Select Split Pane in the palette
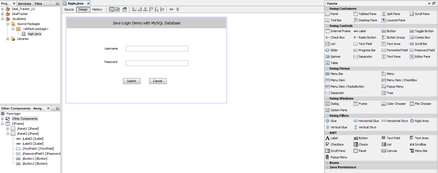The width and height of the screenshot is (438, 173). pyautogui.click(x=391, y=14)
